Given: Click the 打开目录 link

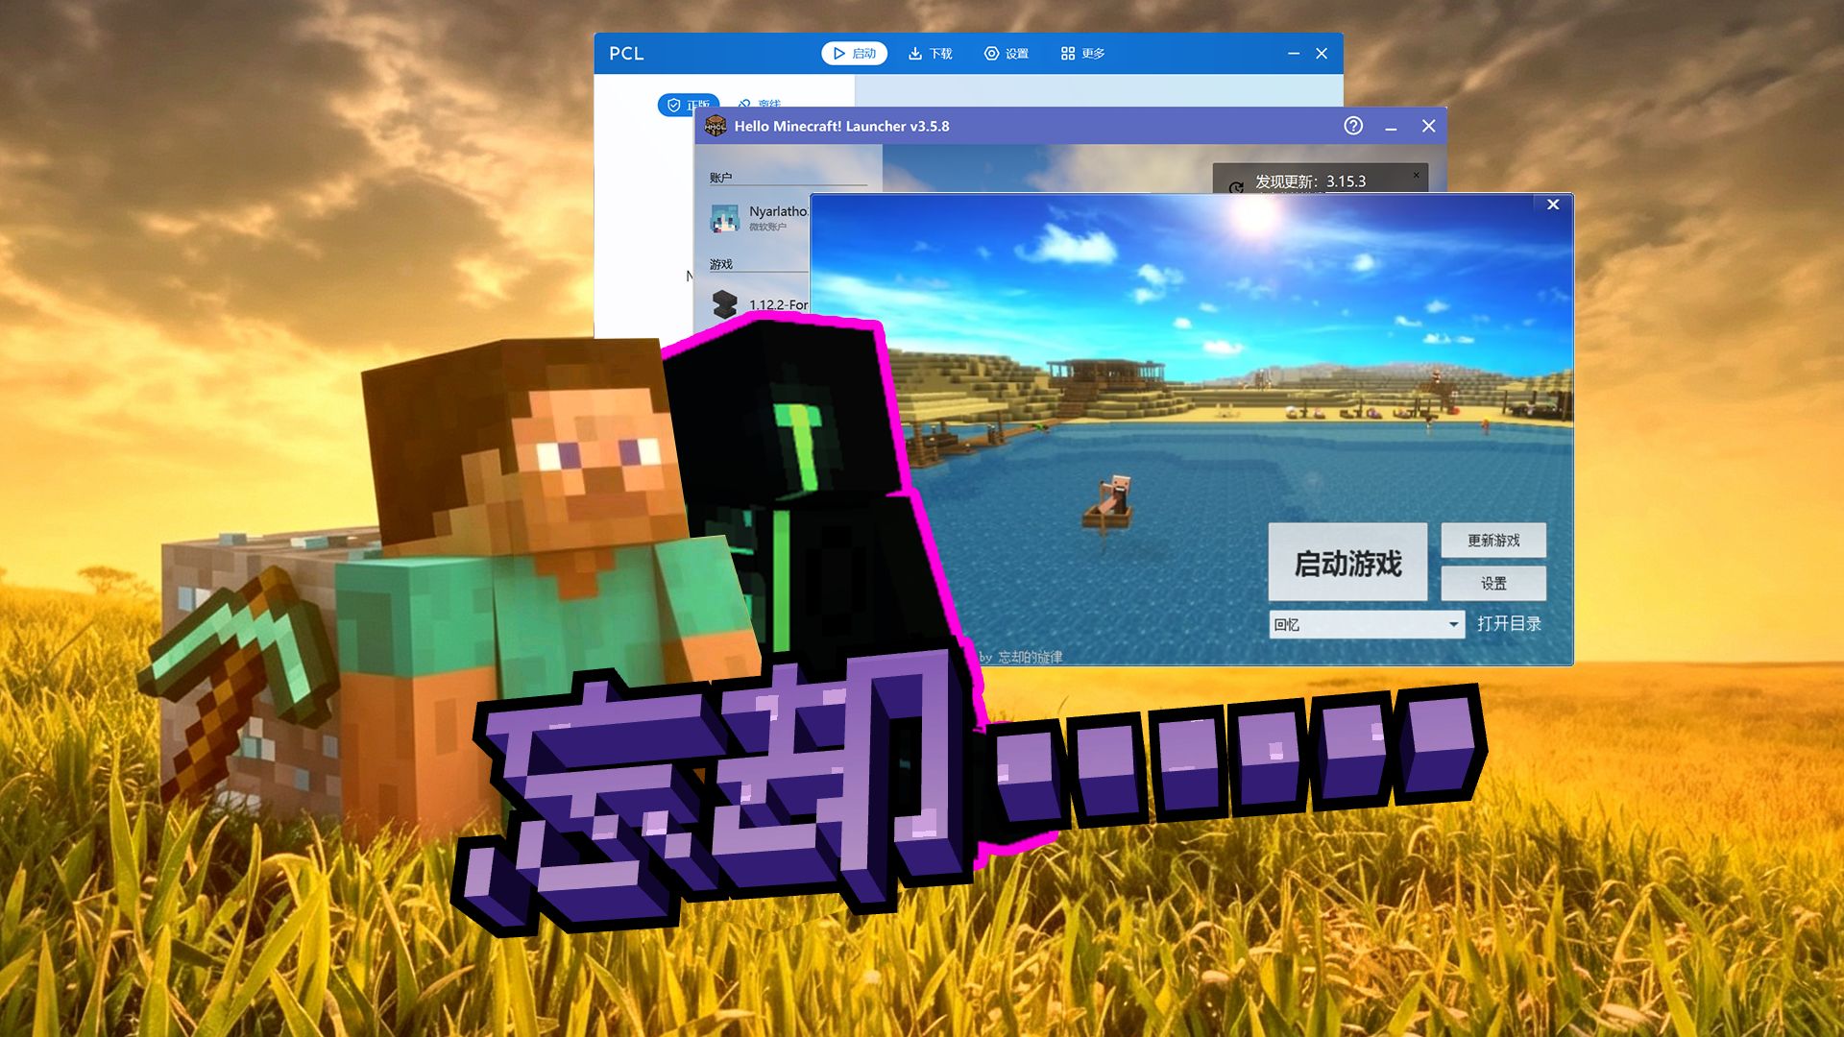Looking at the screenshot, I should point(1509,624).
